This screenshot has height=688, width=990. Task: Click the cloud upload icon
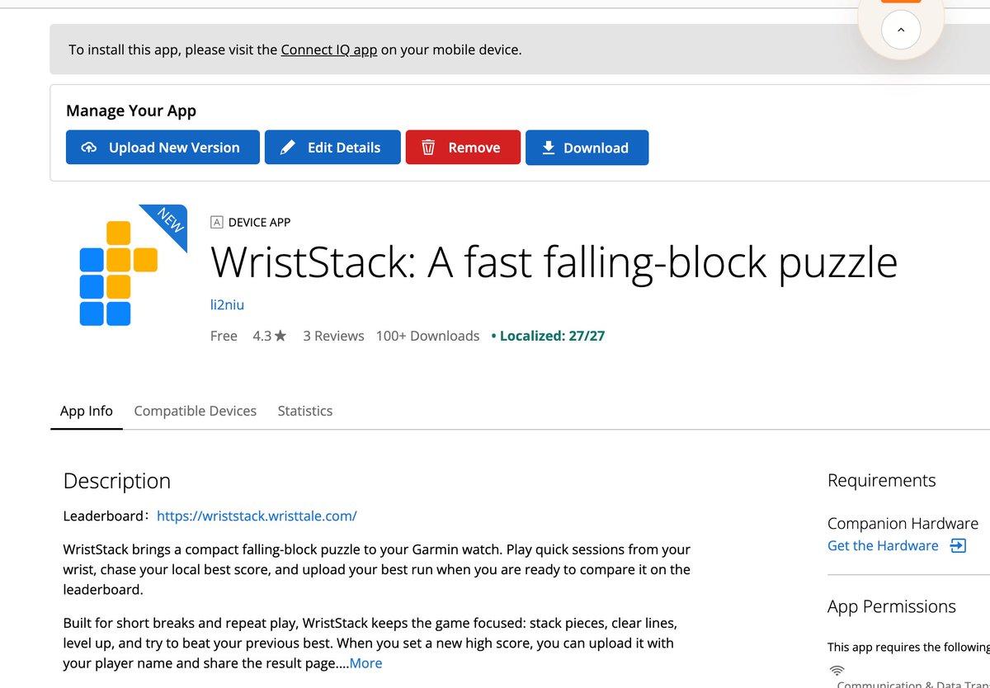point(89,148)
